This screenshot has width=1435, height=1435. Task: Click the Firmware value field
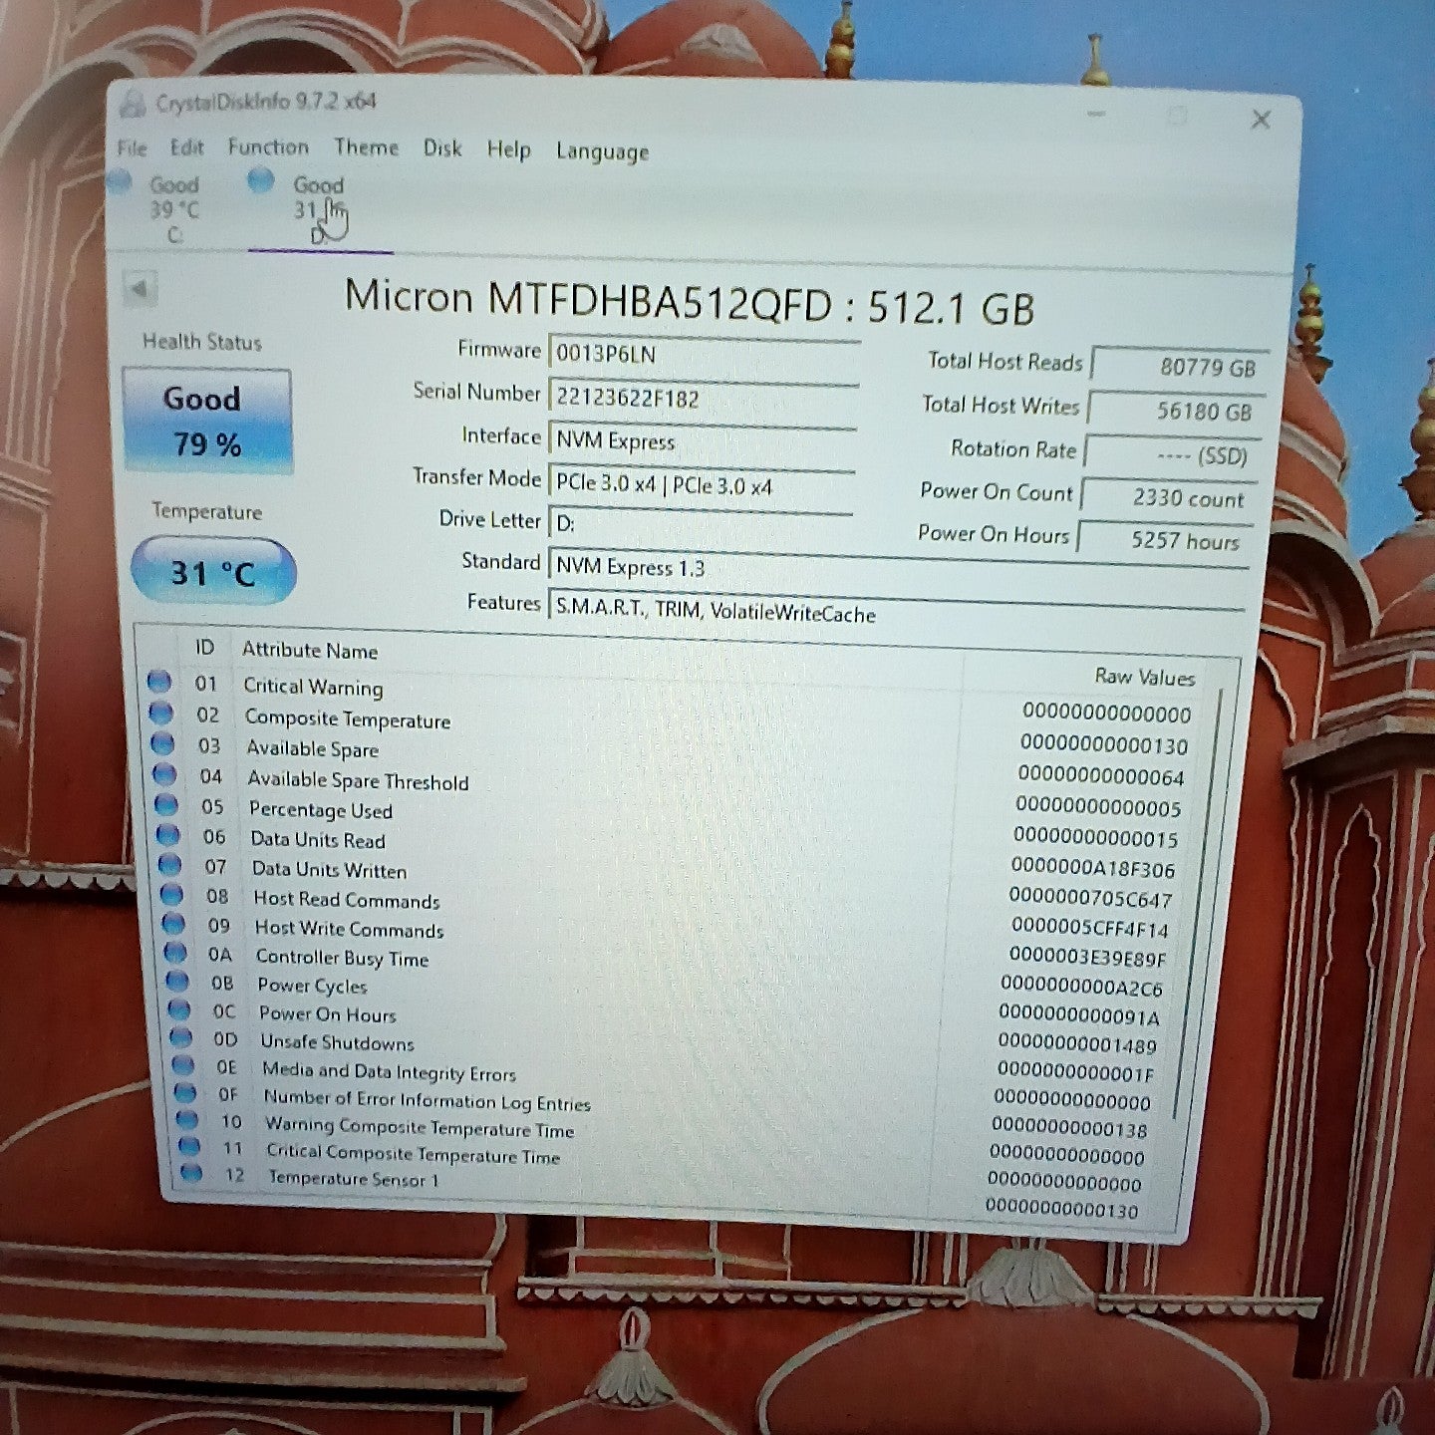click(702, 354)
